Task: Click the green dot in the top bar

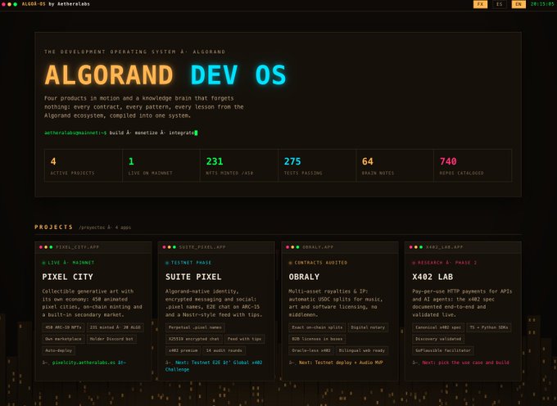Action: [16, 4]
